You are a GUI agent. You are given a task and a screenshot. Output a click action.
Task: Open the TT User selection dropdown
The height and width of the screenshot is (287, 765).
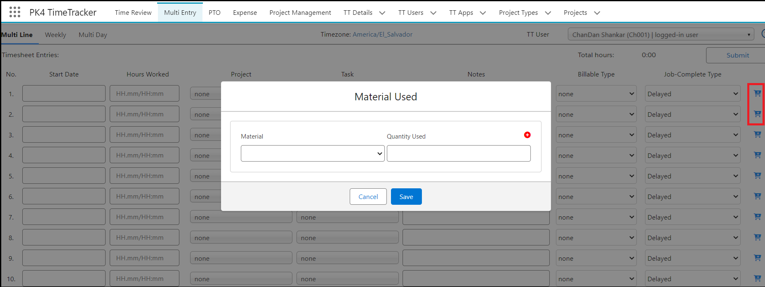(661, 35)
